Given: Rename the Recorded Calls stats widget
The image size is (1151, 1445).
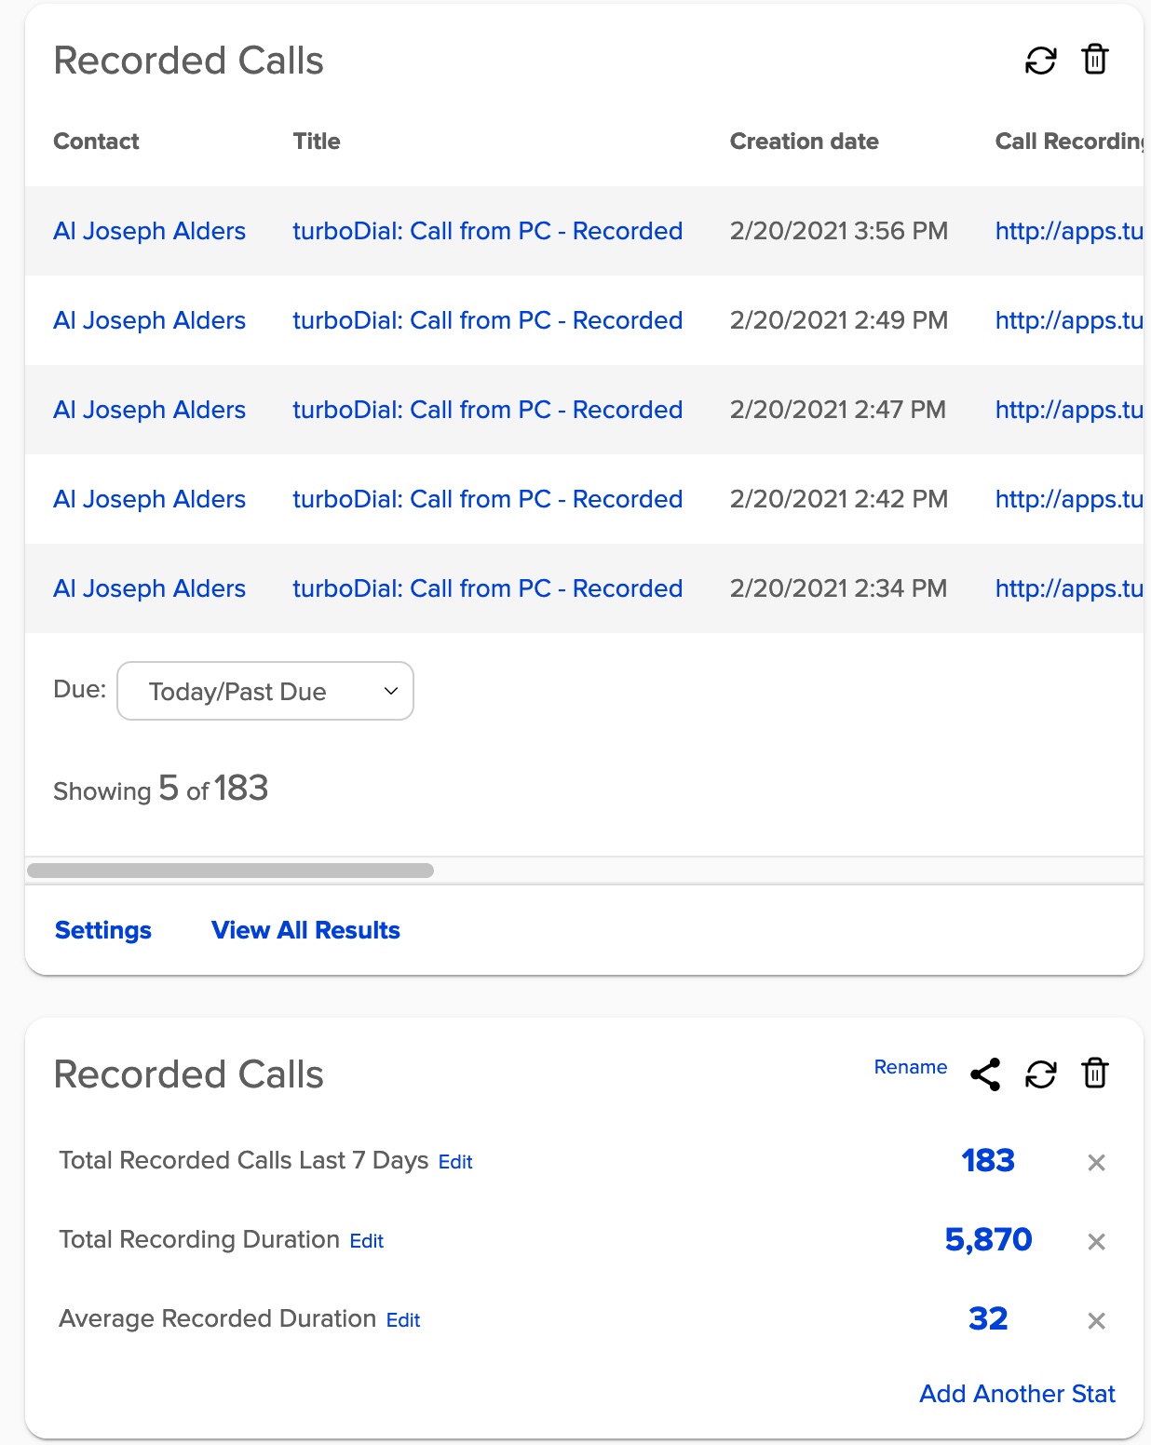Looking at the screenshot, I should tap(909, 1067).
